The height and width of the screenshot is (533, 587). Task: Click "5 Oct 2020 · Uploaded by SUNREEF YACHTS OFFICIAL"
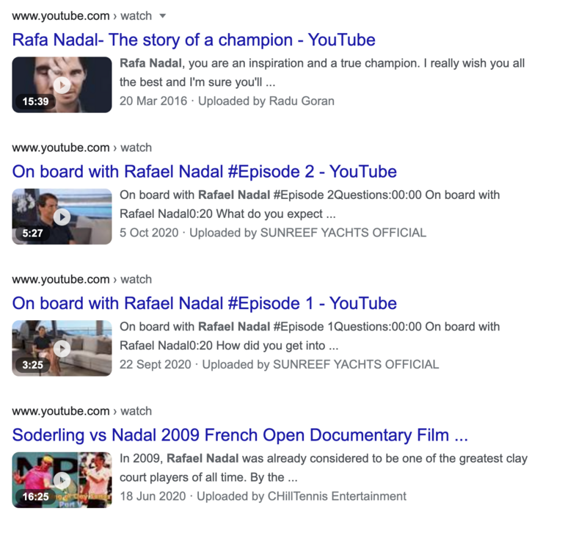click(x=273, y=233)
